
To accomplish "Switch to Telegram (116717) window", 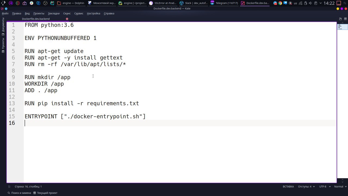I will coord(225,3).
